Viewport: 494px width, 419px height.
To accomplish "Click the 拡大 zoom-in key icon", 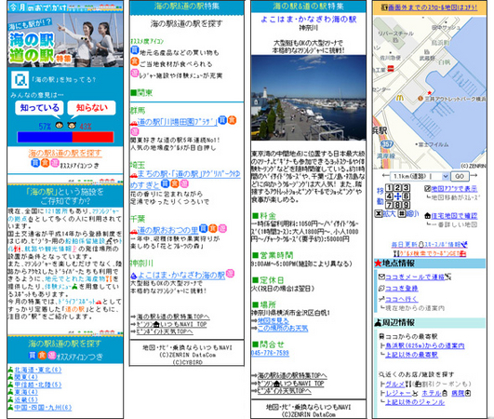I will coord(378,214).
